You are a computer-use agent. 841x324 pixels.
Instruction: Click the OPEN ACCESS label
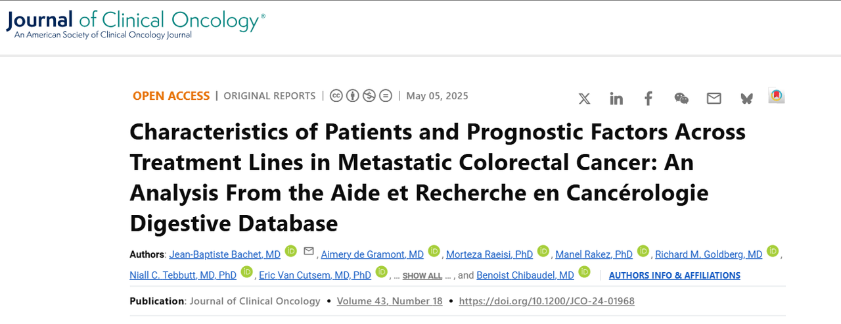pos(171,96)
